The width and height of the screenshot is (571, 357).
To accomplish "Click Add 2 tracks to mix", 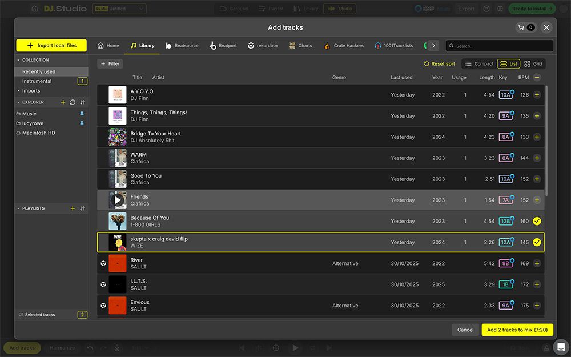I will click(x=517, y=330).
